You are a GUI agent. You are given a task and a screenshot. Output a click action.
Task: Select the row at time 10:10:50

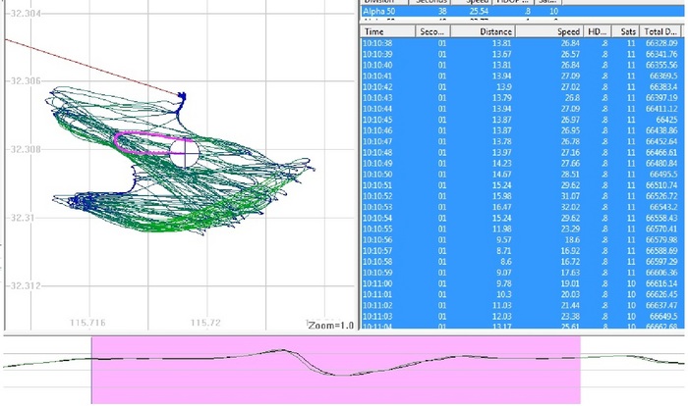point(522,175)
